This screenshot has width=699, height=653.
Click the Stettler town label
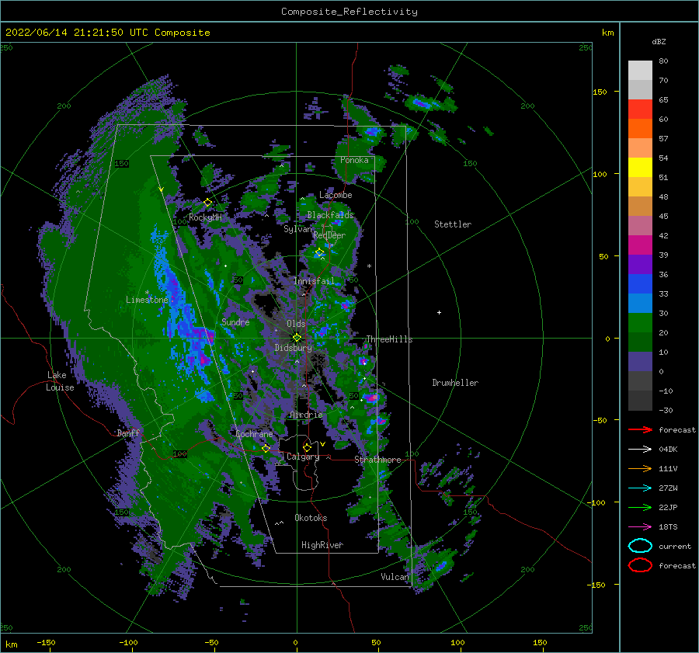tap(453, 224)
